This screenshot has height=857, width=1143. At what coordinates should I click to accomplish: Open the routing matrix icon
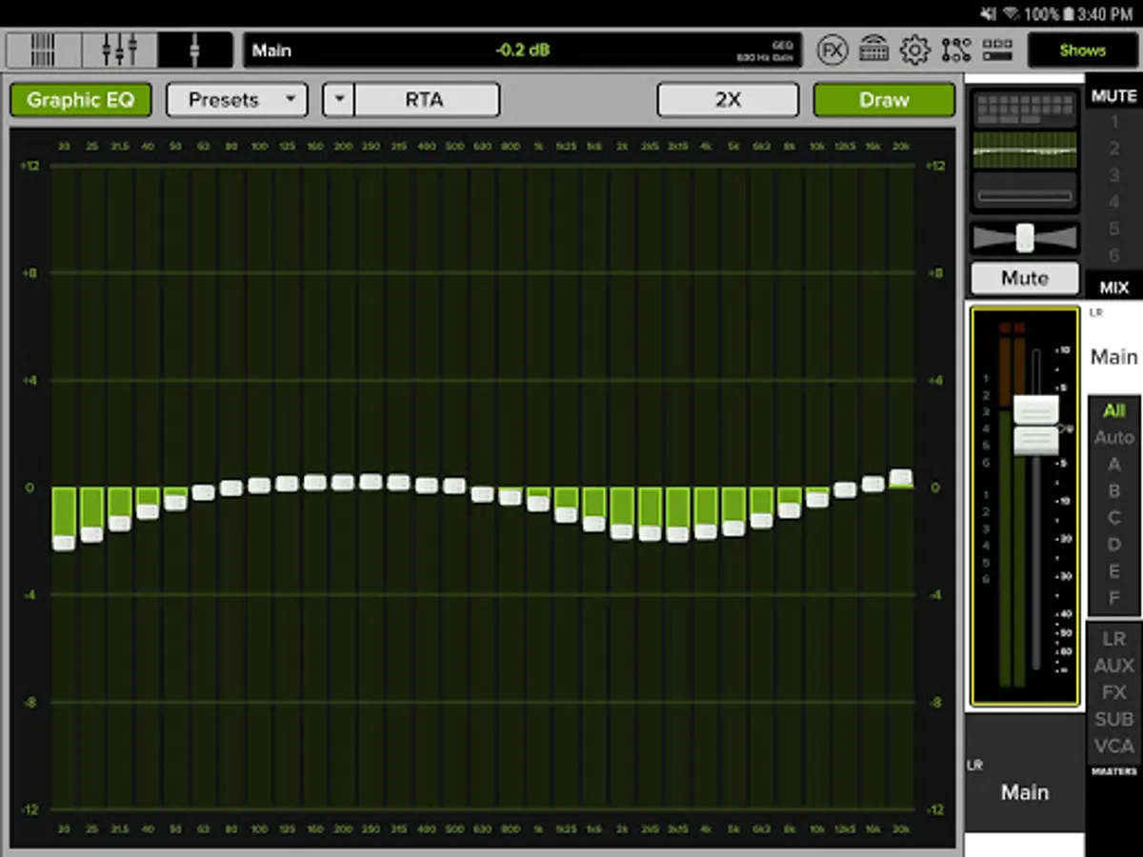(956, 50)
